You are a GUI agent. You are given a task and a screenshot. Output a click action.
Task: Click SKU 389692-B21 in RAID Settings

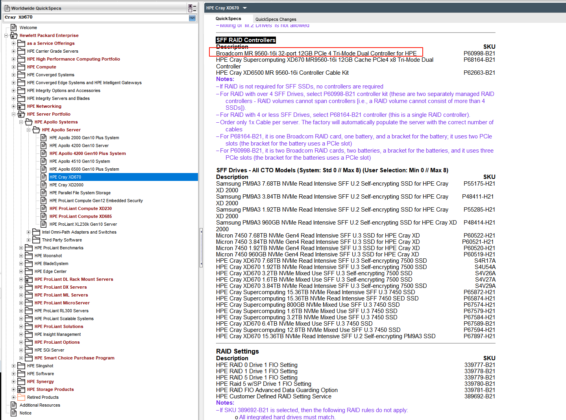tap(480, 396)
